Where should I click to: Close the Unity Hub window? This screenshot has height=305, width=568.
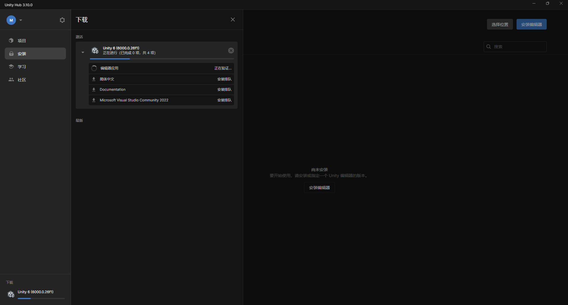[561, 4]
